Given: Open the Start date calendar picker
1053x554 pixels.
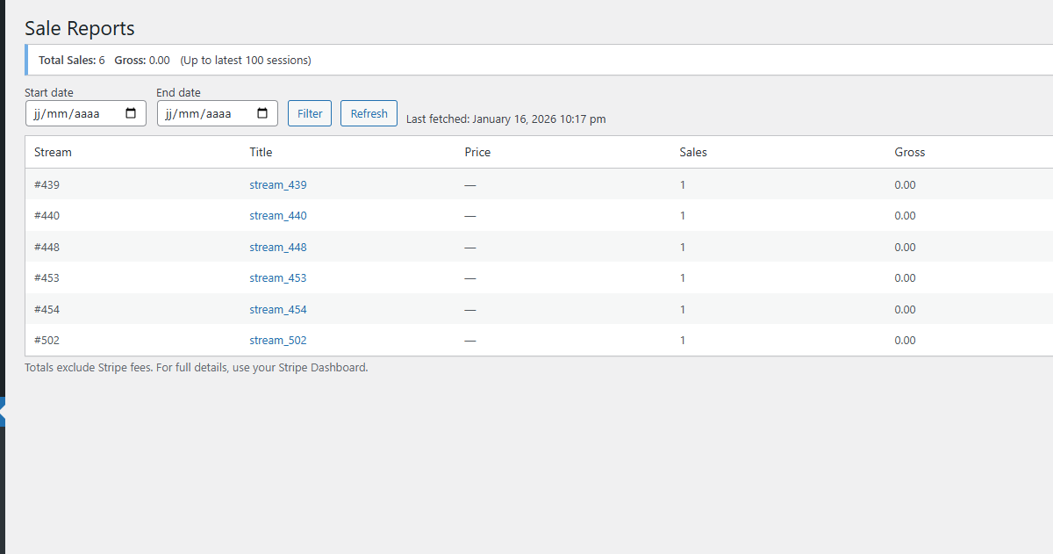Looking at the screenshot, I should [133, 112].
